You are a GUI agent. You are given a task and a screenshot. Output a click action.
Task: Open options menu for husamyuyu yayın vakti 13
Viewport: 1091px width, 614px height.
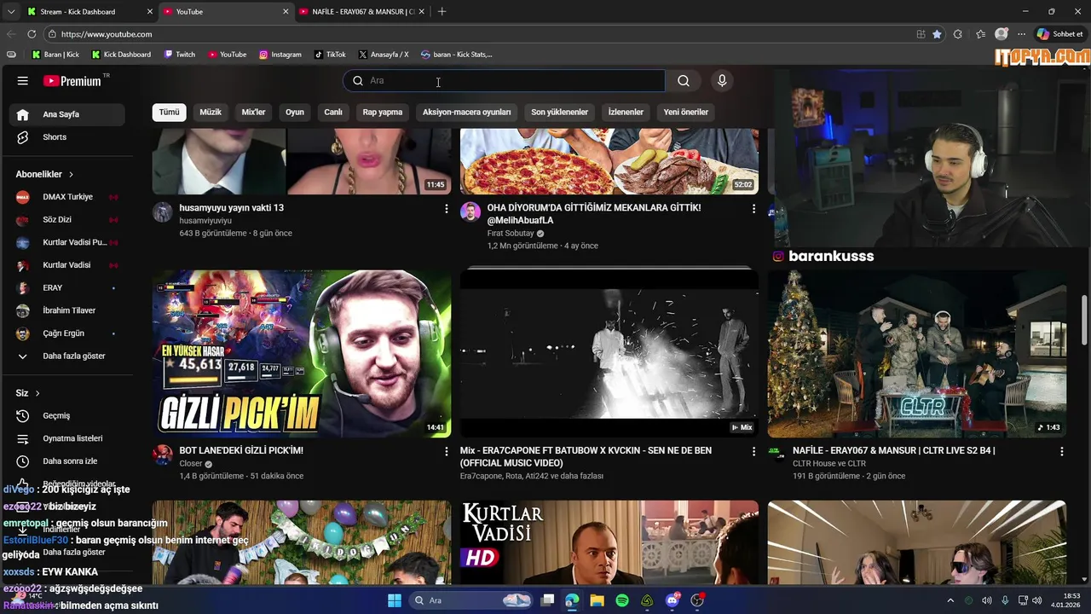(446, 209)
